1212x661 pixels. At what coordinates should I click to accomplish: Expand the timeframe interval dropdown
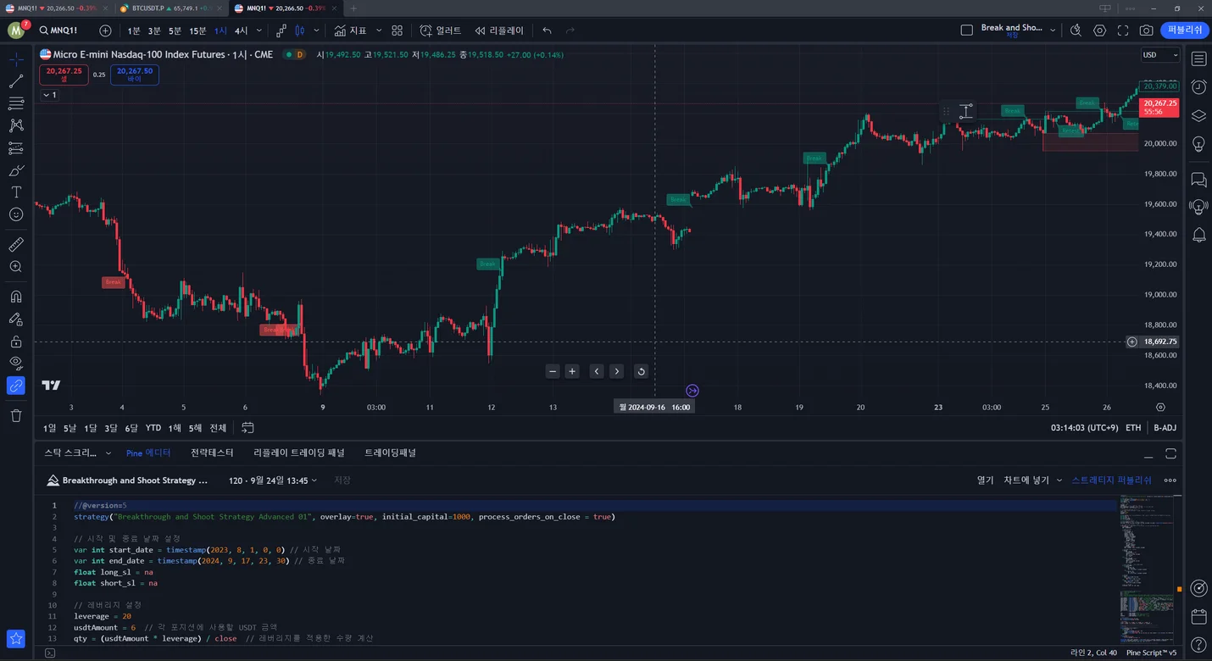[259, 31]
